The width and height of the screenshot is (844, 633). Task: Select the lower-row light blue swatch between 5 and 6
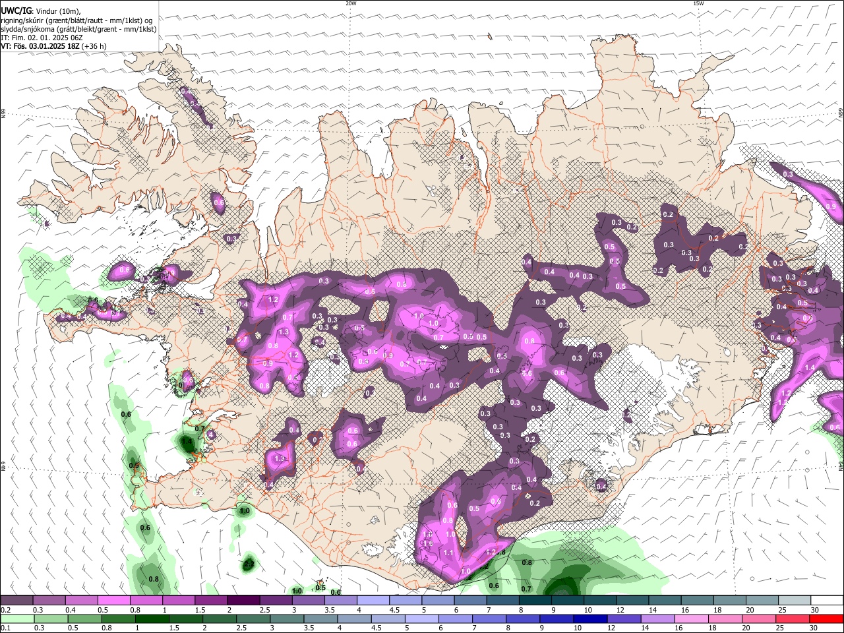click(422, 618)
